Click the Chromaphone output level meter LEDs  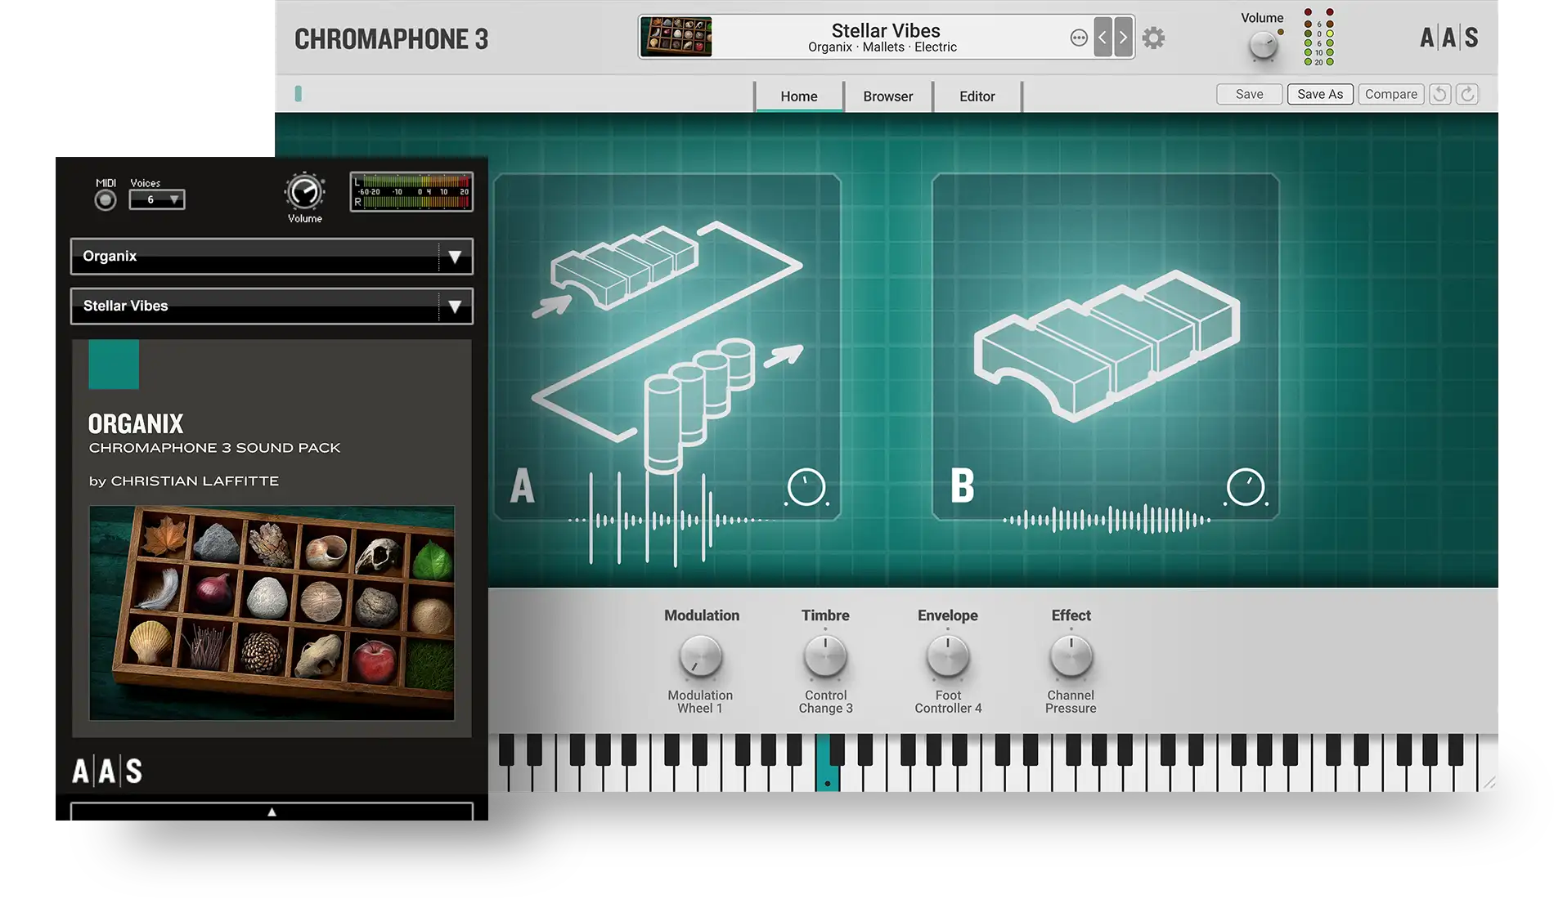[1318, 38]
